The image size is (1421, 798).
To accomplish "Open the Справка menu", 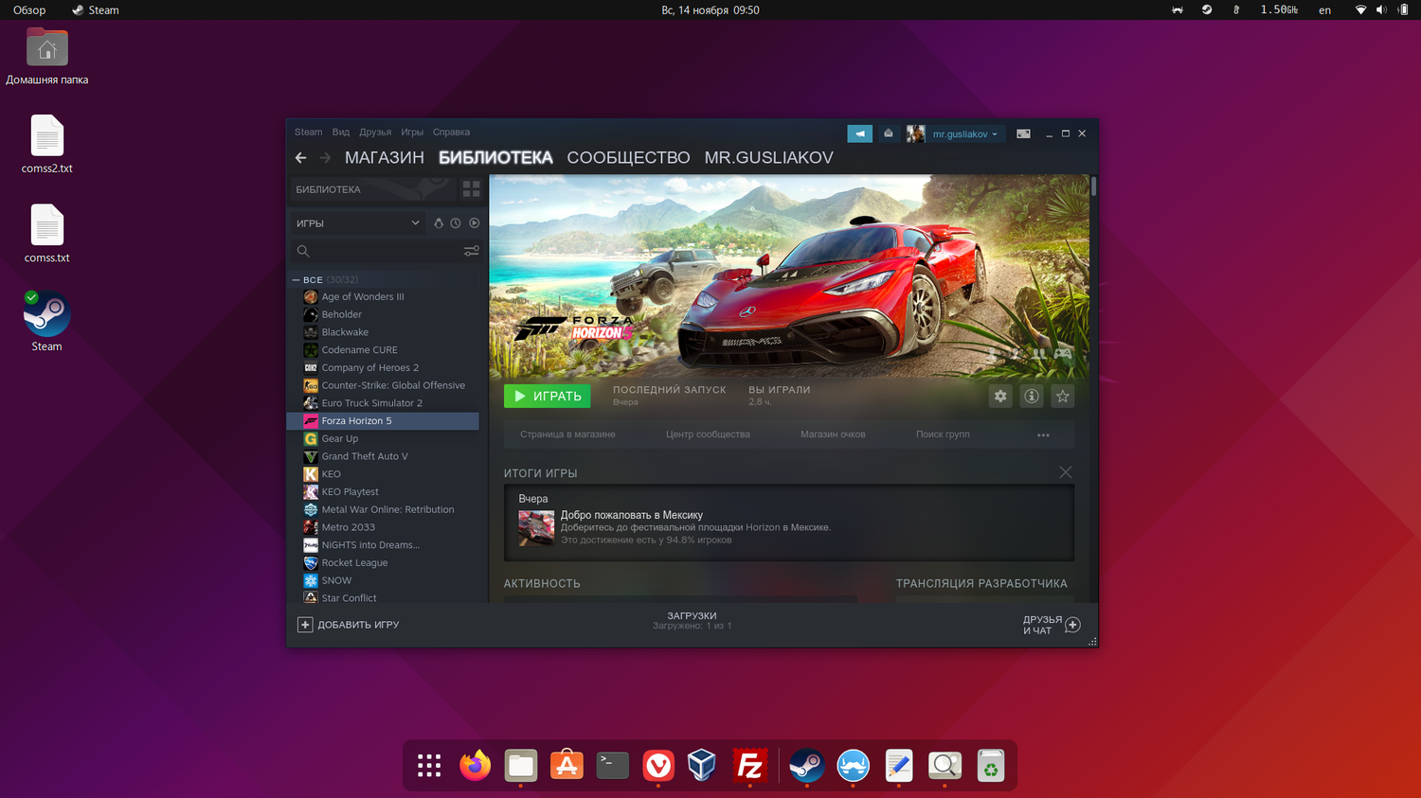I will click(x=451, y=133).
